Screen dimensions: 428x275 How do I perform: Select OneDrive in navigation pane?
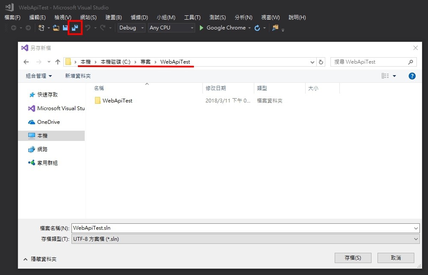(x=44, y=122)
